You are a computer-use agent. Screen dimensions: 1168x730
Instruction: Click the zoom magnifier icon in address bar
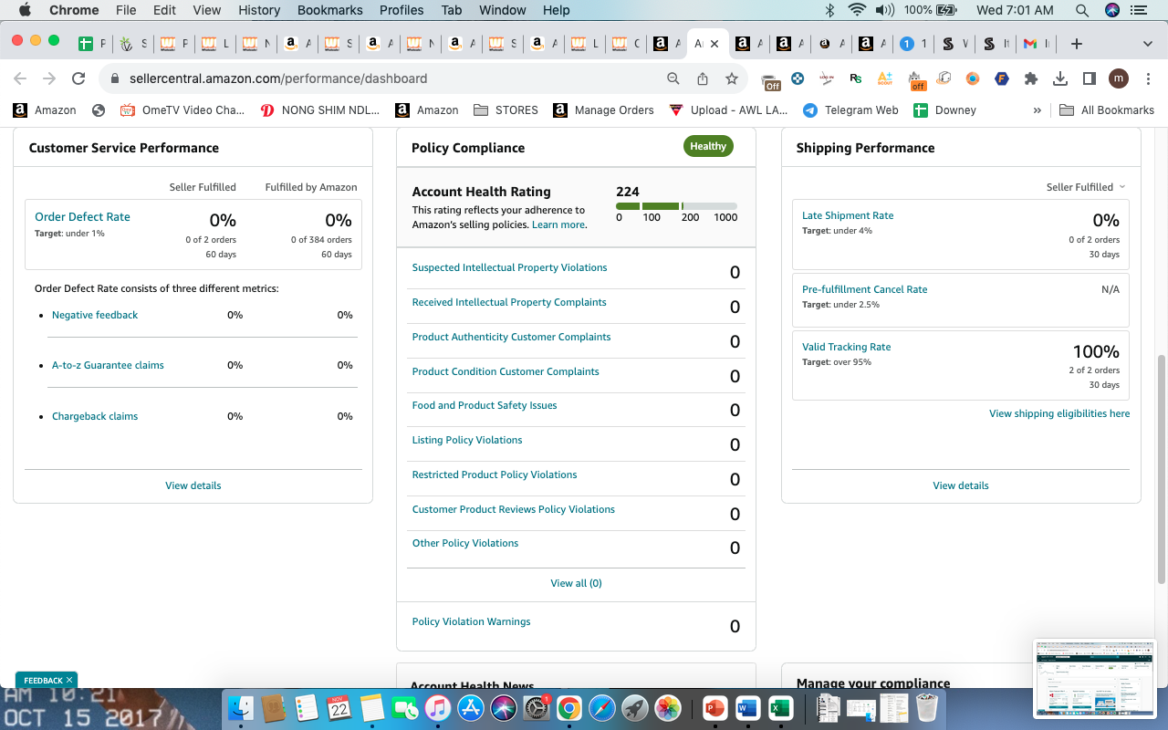[x=673, y=78]
